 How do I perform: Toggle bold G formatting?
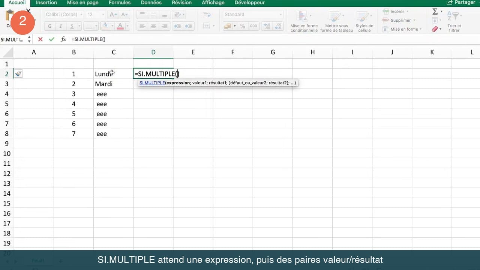click(49, 26)
